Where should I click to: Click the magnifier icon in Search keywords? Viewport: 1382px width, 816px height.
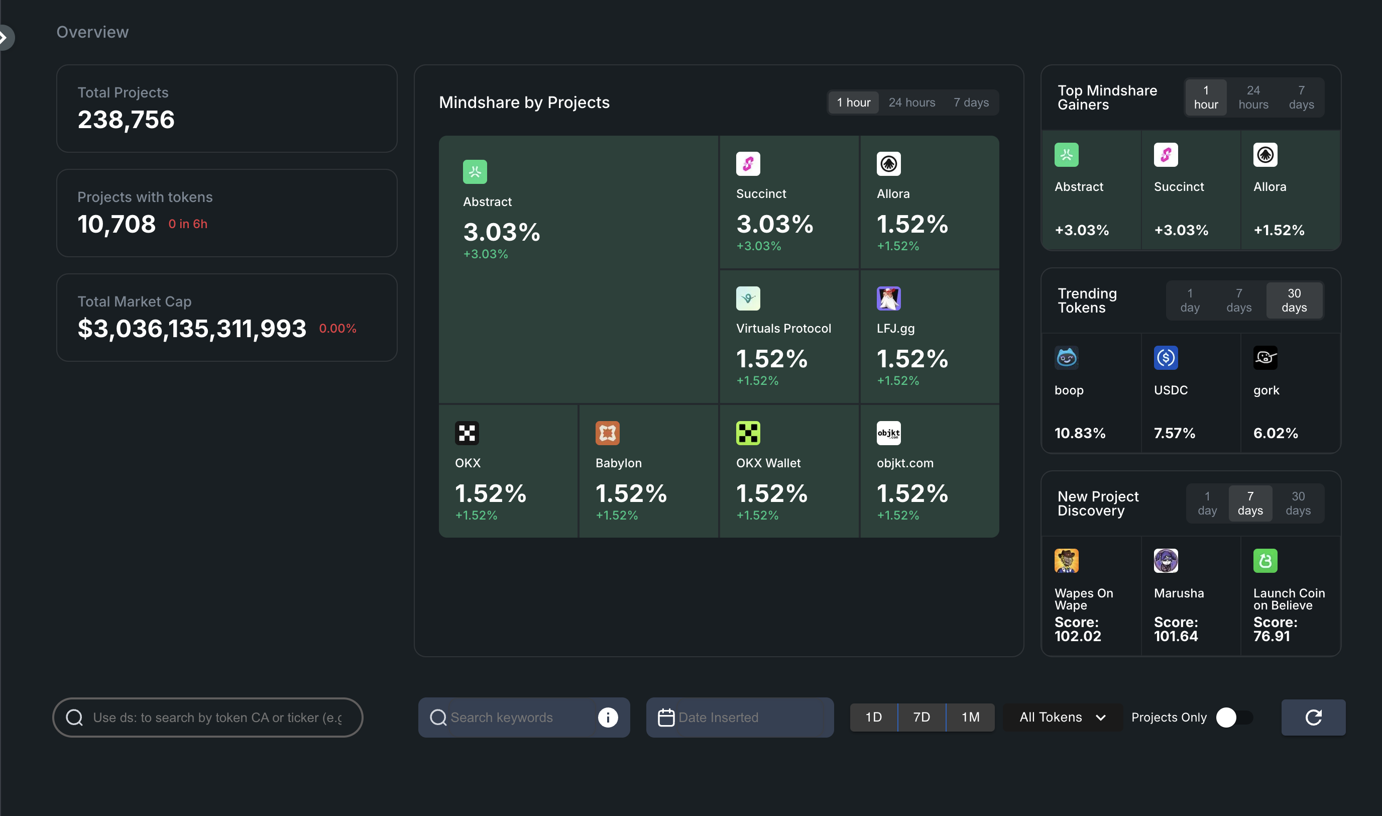(x=438, y=717)
